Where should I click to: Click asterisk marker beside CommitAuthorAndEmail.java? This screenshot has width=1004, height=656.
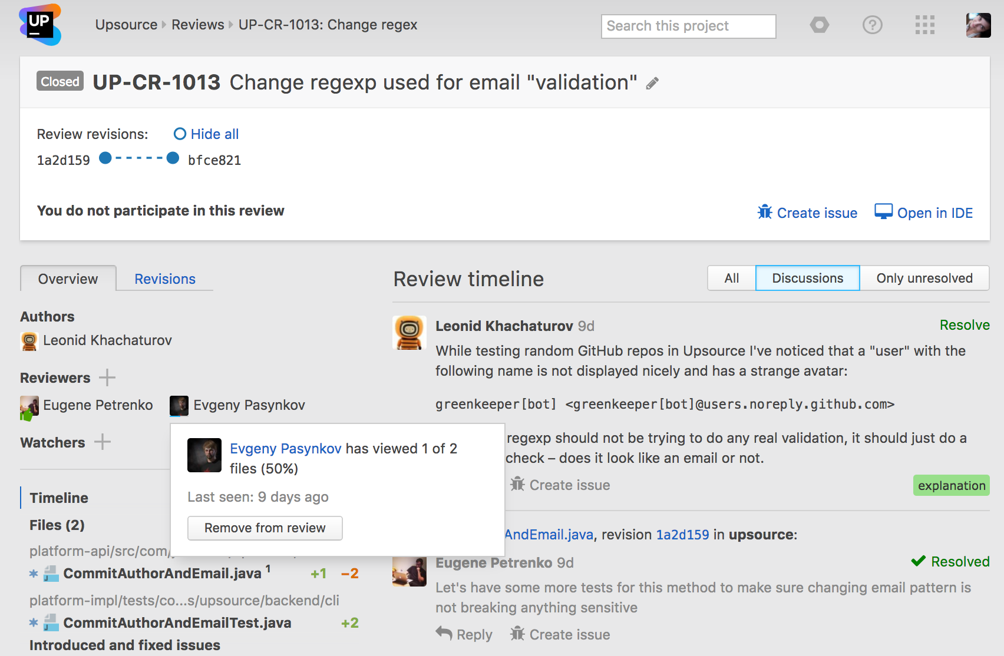click(34, 574)
